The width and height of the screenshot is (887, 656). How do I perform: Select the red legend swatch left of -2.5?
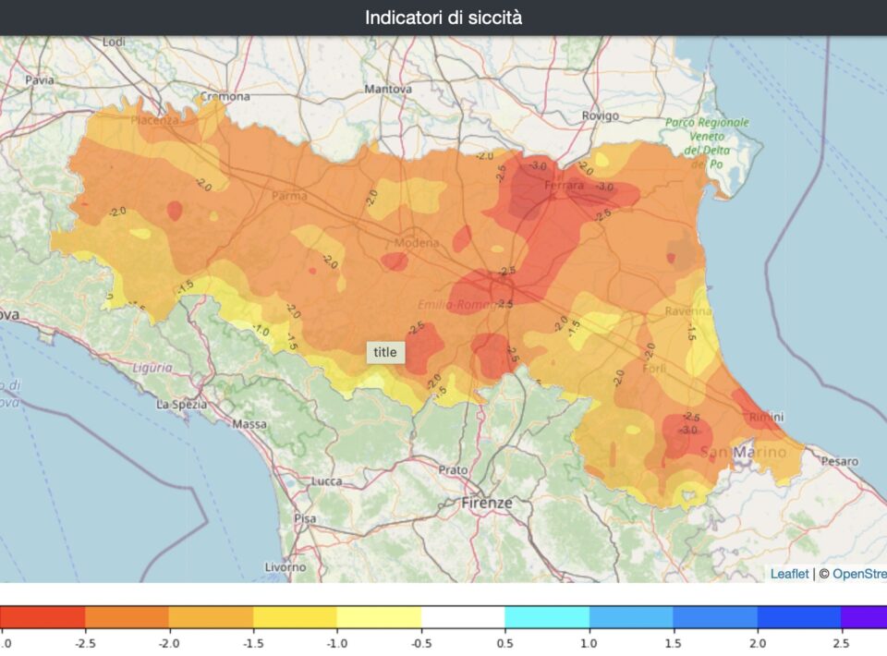pos(43,616)
